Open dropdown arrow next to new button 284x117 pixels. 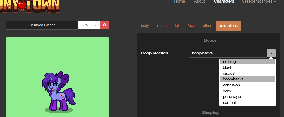click(96, 25)
